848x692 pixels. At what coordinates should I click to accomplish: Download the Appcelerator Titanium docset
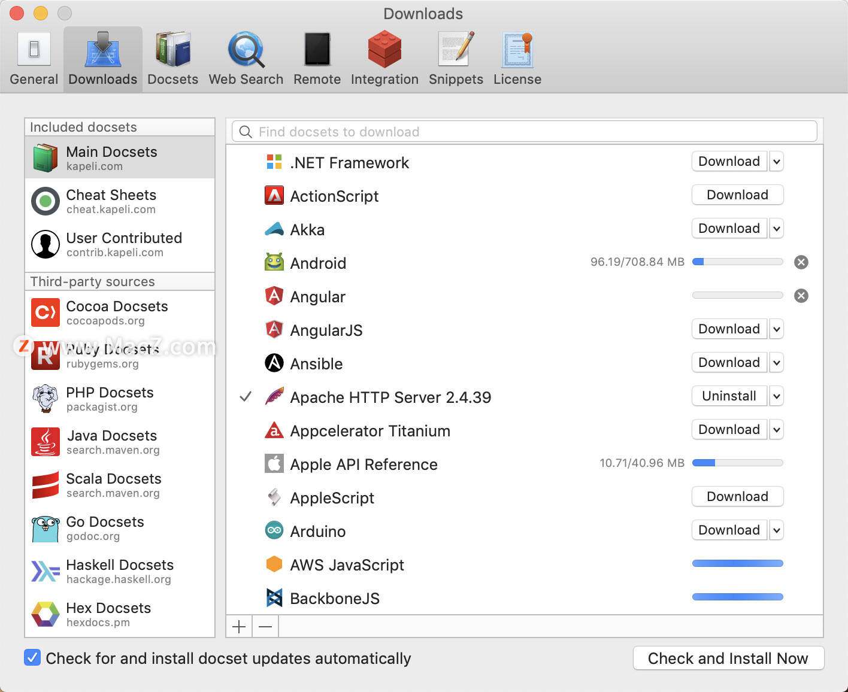coord(729,430)
